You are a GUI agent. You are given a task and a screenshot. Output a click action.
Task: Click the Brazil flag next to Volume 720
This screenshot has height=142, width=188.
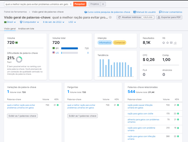tap(17, 43)
